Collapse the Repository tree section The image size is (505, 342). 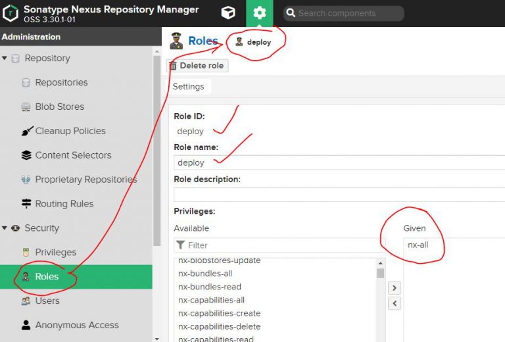[x=4, y=59]
